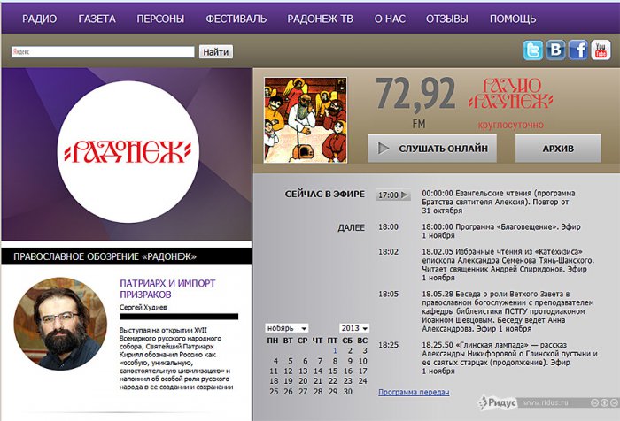Open the Радонеж ТВ menu item
The height and width of the screenshot is (421, 620).
(321, 18)
